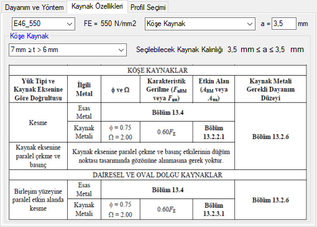
Task: Switch to Dayanım ve Yöntem tab
Action: 34,7
